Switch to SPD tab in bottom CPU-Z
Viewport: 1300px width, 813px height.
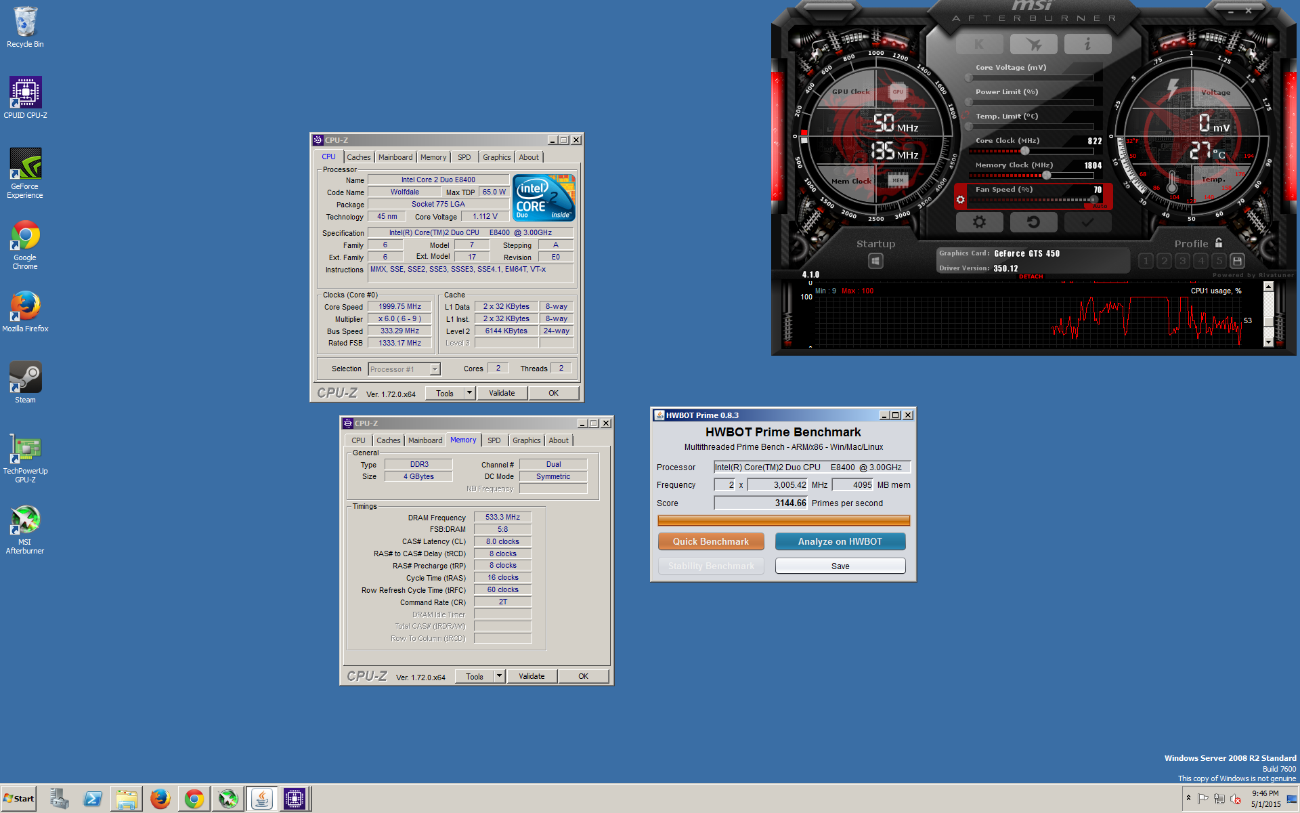[494, 440]
